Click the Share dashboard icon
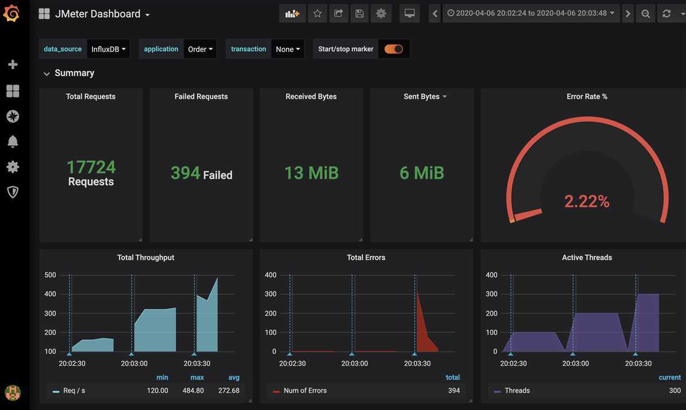 [338, 14]
